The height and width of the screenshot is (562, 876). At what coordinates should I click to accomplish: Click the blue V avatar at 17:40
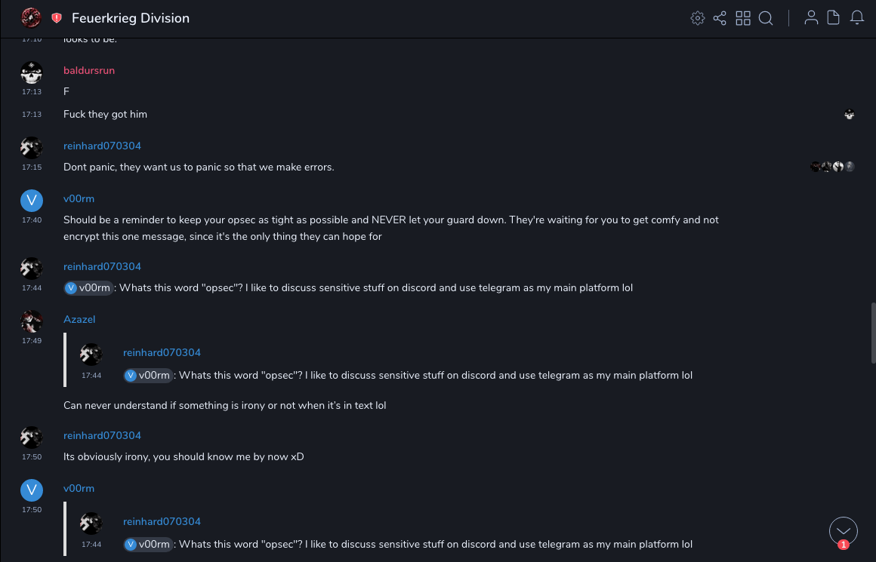[x=31, y=200]
